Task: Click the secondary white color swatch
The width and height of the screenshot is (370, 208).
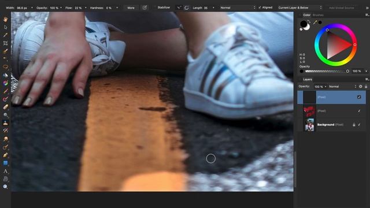Action: coord(307,27)
